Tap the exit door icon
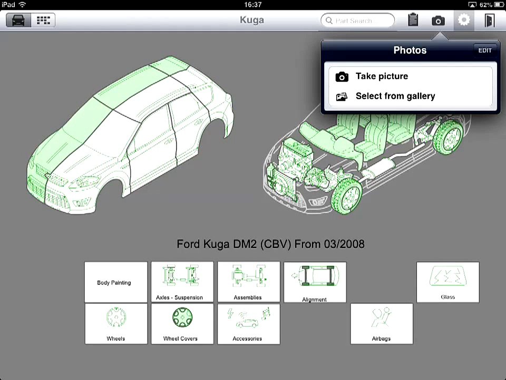Viewport: 506px width, 380px height. click(489, 21)
